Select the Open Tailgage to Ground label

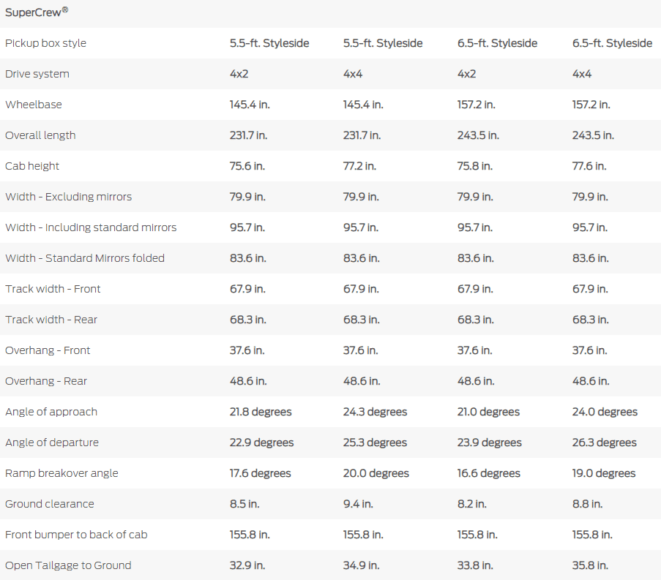tap(68, 565)
